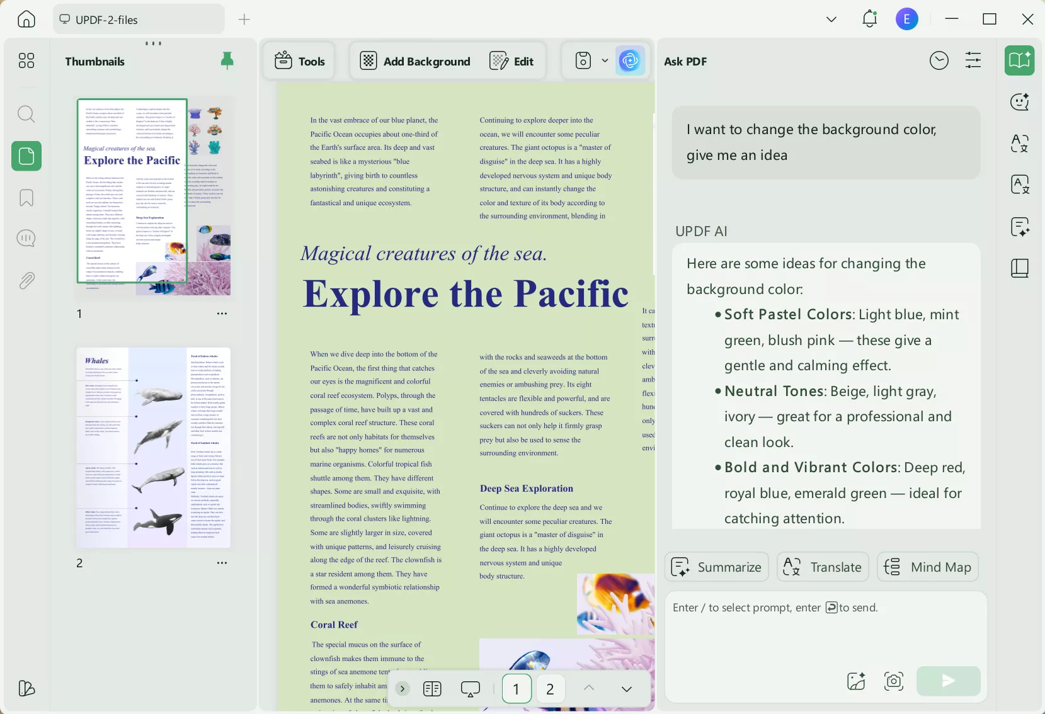1045x714 pixels.
Task: Select the Ask PDF book mode icon
Action: pos(1020,60)
